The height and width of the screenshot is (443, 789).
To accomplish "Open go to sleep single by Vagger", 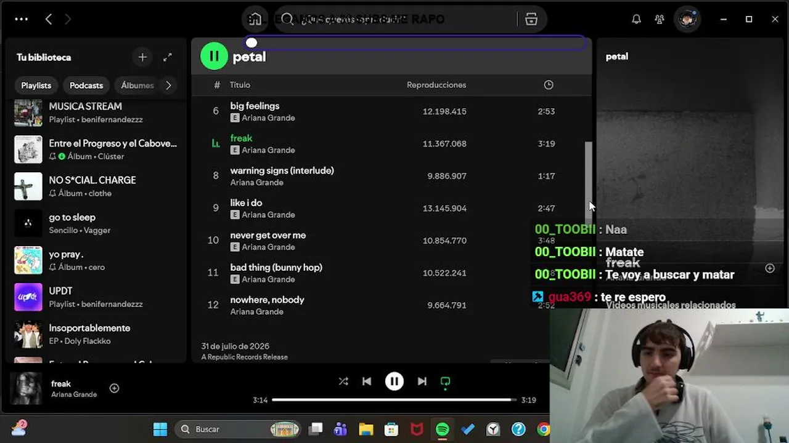I will coord(96,223).
